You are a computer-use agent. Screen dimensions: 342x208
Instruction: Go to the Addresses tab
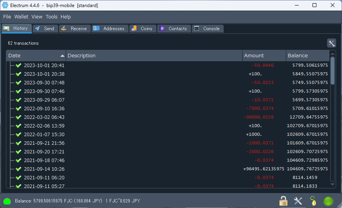point(110,29)
